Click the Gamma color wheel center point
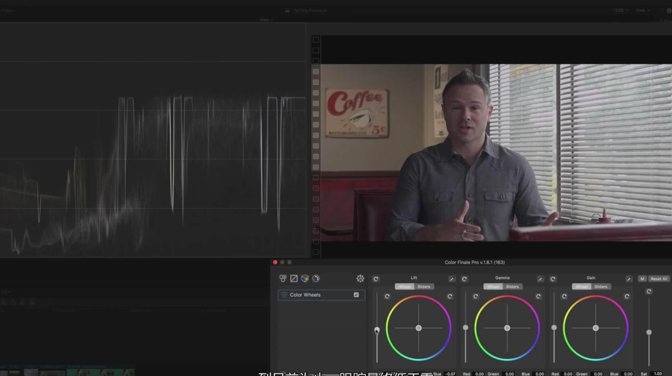Screen dimensions: 672x376 coord(507,328)
